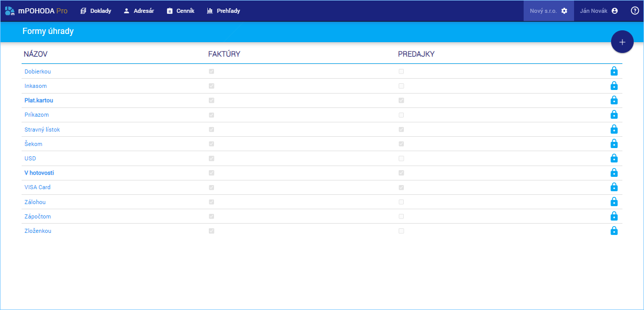Click the mPOHODA Pro logo
This screenshot has width=644, height=310.
click(x=36, y=11)
